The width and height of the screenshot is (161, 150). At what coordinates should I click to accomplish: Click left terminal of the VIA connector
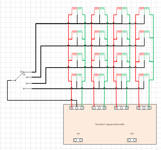coord(75,140)
